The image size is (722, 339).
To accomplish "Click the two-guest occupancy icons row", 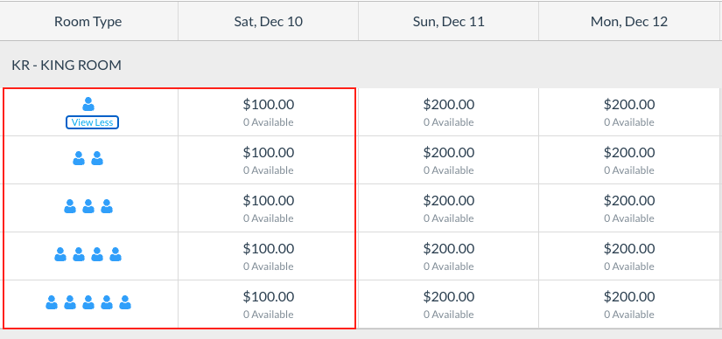I will 88,158.
